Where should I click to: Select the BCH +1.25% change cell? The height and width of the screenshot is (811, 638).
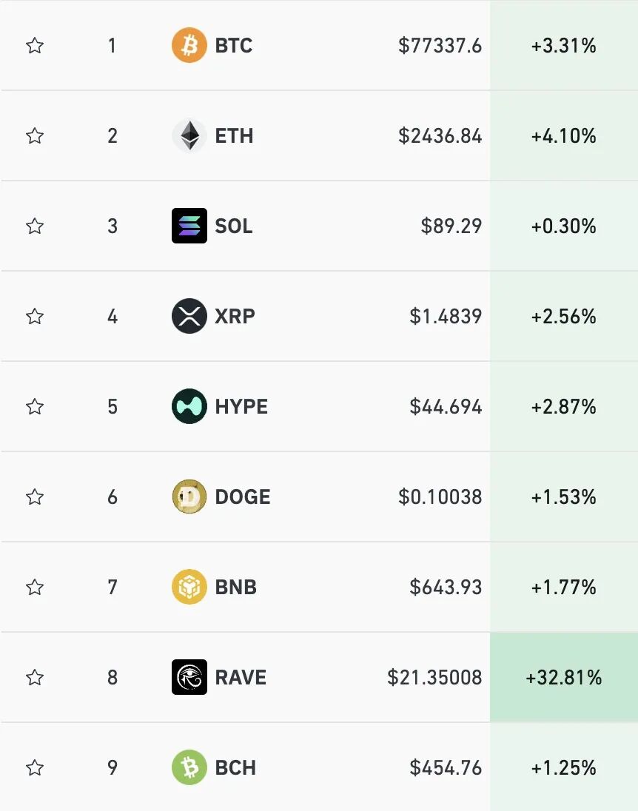pos(563,767)
